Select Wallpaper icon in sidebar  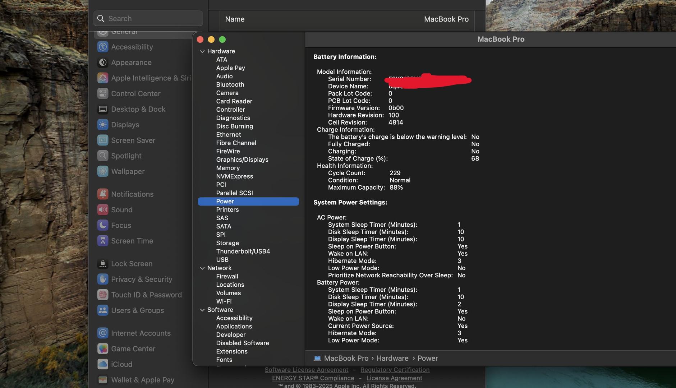tap(103, 171)
